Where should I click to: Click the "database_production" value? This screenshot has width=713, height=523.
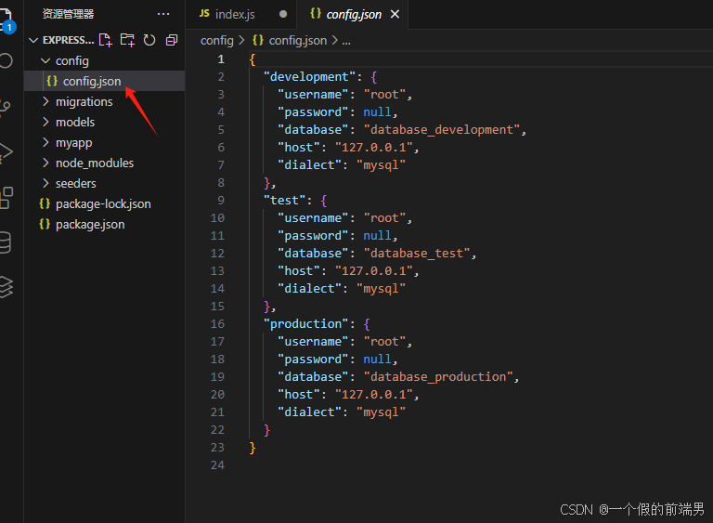tap(438, 377)
